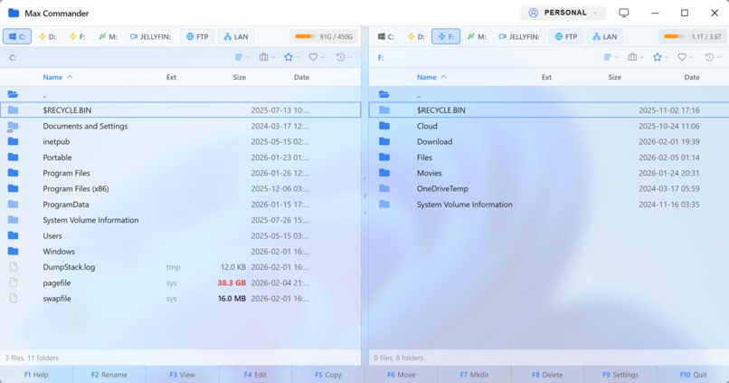Switch right panel to drive C:
Viewport: 729px width, 383px height.
pos(386,36)
